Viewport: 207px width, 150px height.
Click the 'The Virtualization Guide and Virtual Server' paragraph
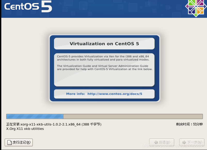105,67
